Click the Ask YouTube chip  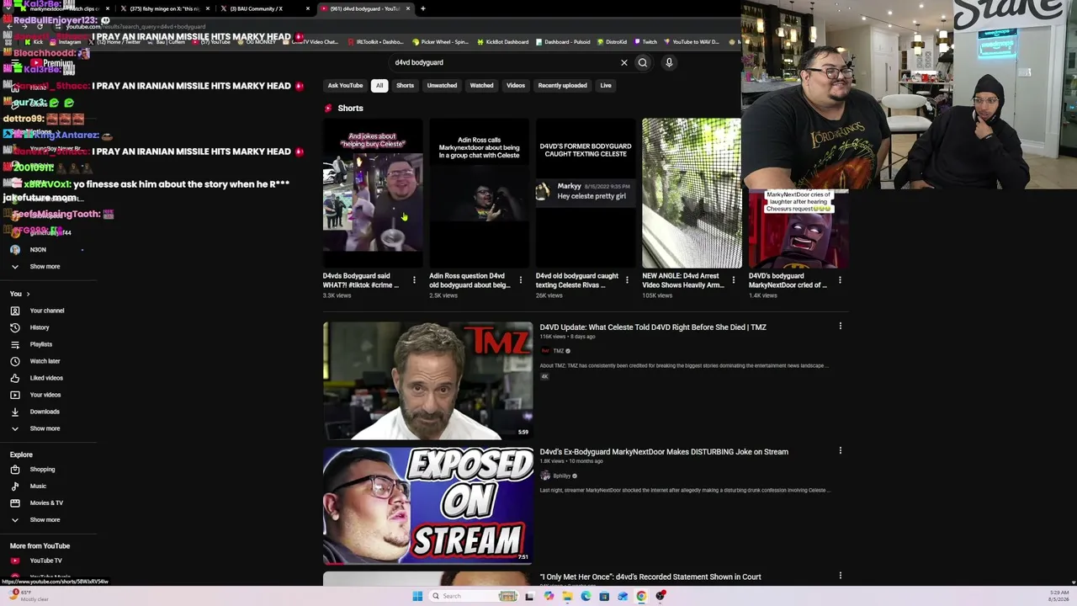click(345, 85)
